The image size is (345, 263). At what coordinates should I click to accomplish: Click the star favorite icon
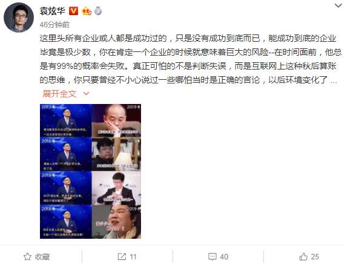27,256
